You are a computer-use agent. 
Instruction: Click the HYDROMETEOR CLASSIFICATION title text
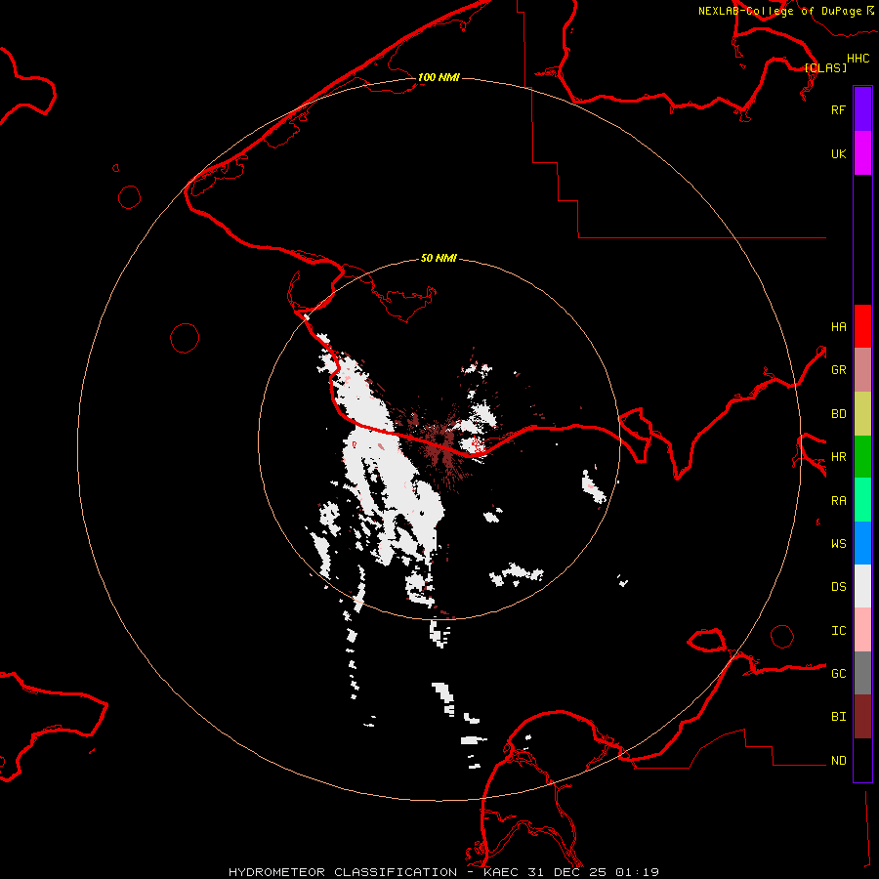pos(343,872)
